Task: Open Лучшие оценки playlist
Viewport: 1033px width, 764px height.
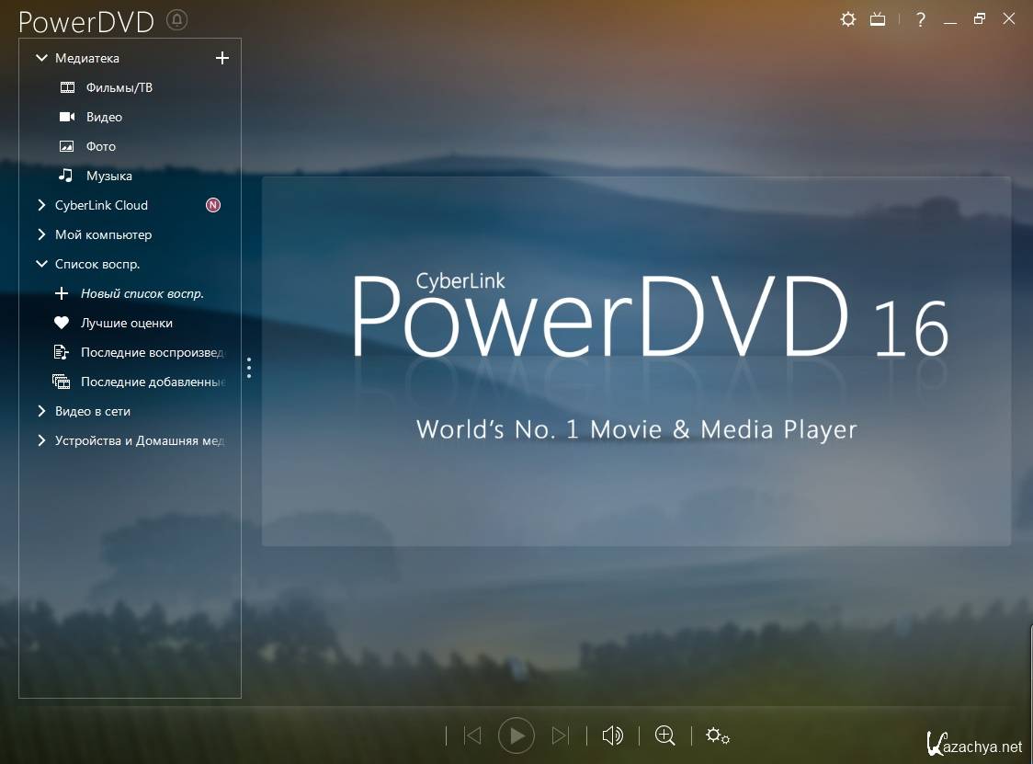Action: click(126, 323)
